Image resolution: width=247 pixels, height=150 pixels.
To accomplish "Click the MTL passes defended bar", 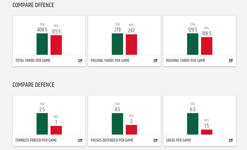I will pos(132,130).
